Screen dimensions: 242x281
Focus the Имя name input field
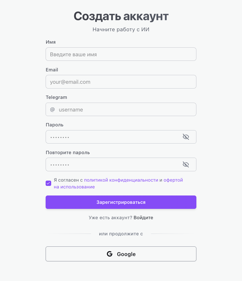(x=121, y=54)
